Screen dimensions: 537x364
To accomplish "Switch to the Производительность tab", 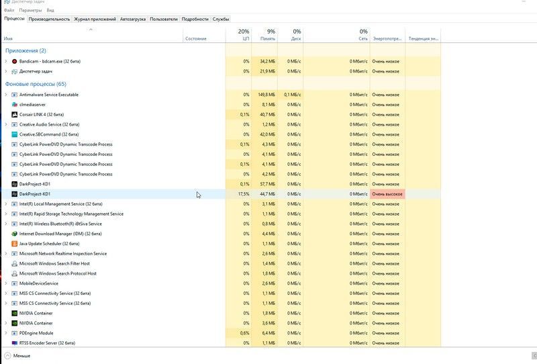I will point(49,19).
